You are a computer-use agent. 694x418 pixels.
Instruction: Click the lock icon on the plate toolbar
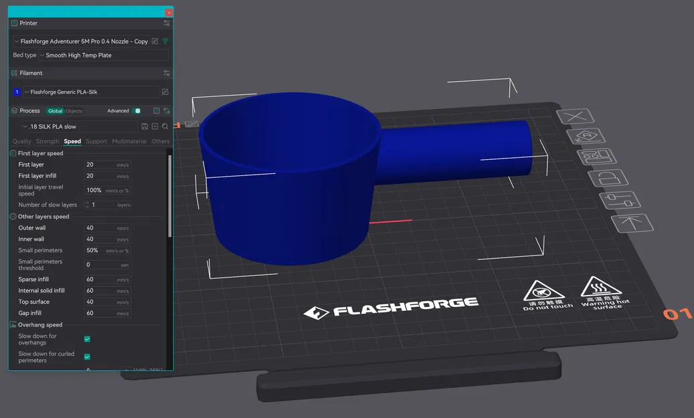tap(609, 178)
